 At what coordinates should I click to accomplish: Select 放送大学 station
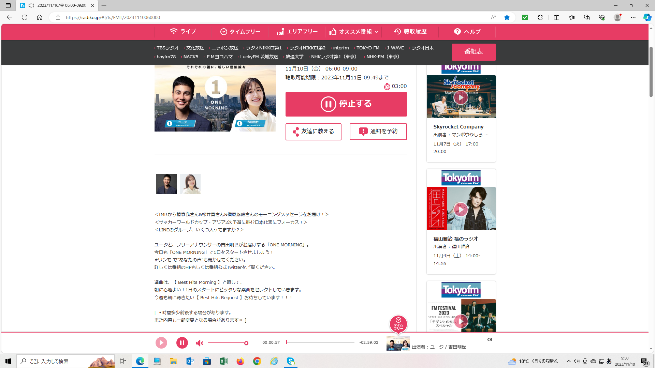(x=294, y=57)
